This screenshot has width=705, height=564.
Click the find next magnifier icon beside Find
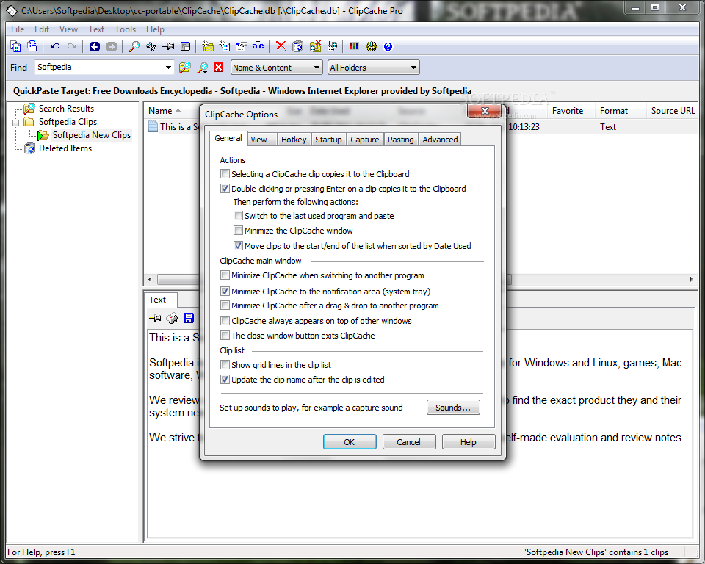click(x=203, y=68)
